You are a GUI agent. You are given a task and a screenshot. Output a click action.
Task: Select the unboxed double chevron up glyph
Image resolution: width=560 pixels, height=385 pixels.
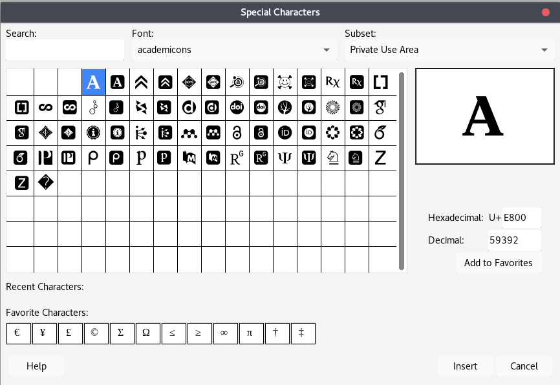click(141, 82)
